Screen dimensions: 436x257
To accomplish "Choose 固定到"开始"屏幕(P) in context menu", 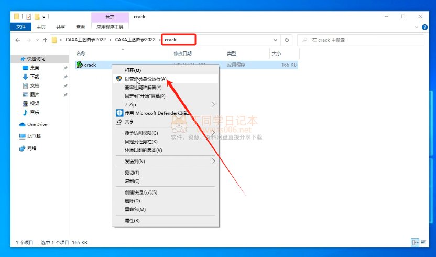I will (166, 96).
